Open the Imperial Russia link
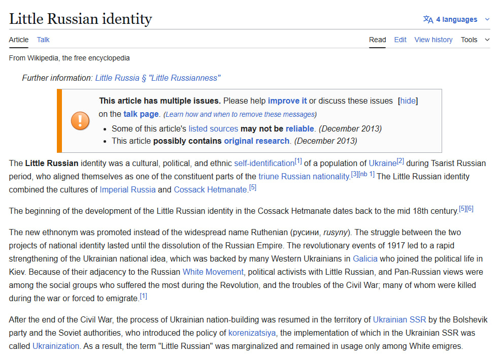This screenshot has height=356, width=501. 127,190
